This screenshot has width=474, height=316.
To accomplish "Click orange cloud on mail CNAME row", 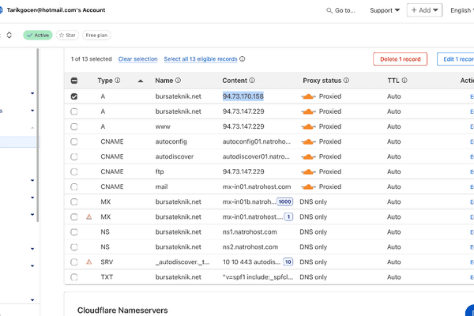I will pyautogui.click(x=308, y=187).
